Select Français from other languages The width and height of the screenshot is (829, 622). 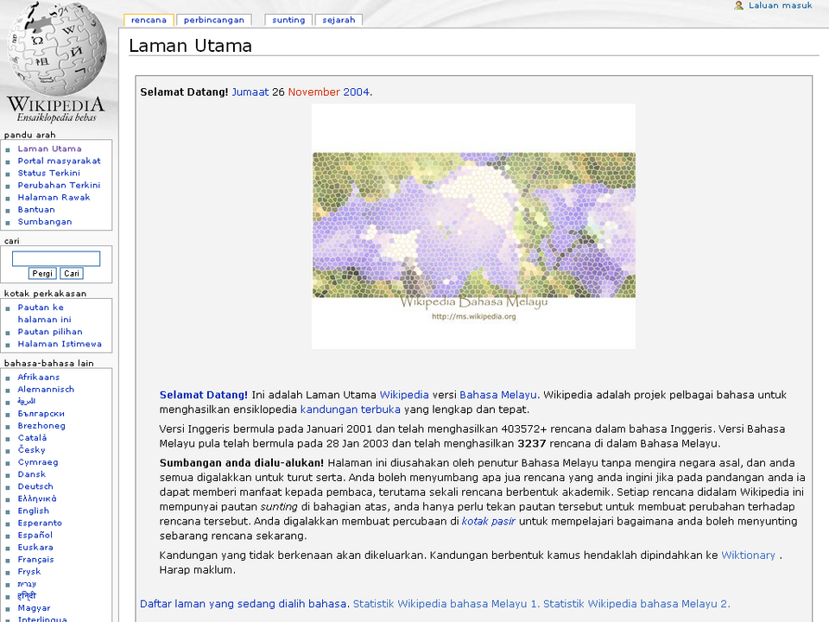click(36, 560)
